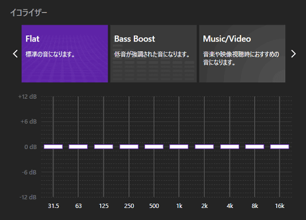Click the イコライザー section heading
The height and width of the screenshot is (220, 306).
[x=28, y=13]
